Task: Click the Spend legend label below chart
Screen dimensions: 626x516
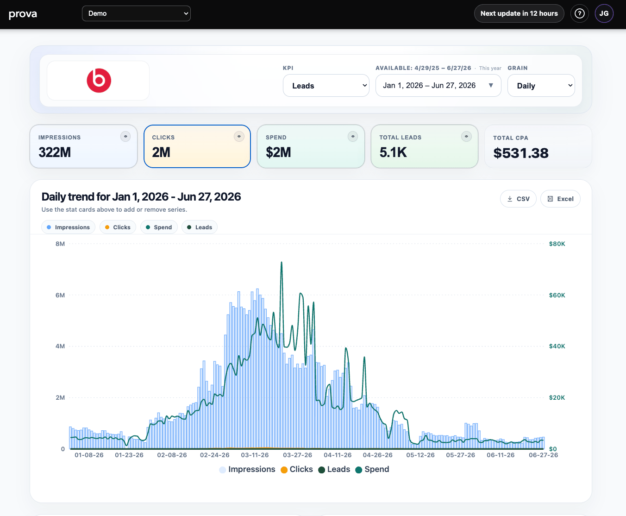Action: coord(377,469)
